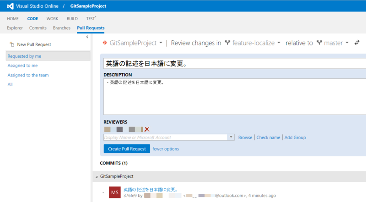
Task: Open the TEST hub
Action: click(91, 18)
